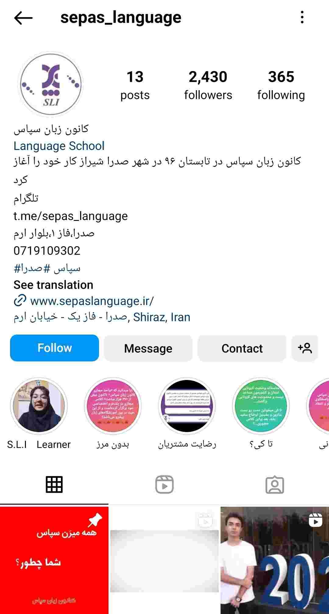Select the posts grid tab icon
This screenshot has width=329, height=614.
point(54,484)
